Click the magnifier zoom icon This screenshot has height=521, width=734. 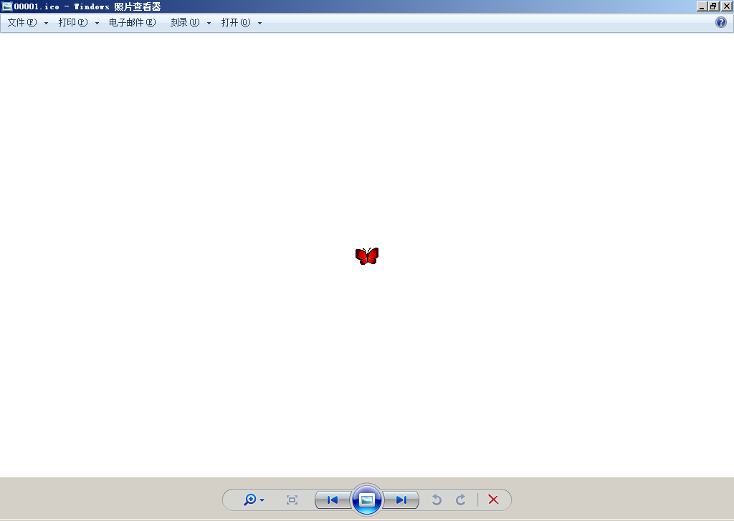249,500
